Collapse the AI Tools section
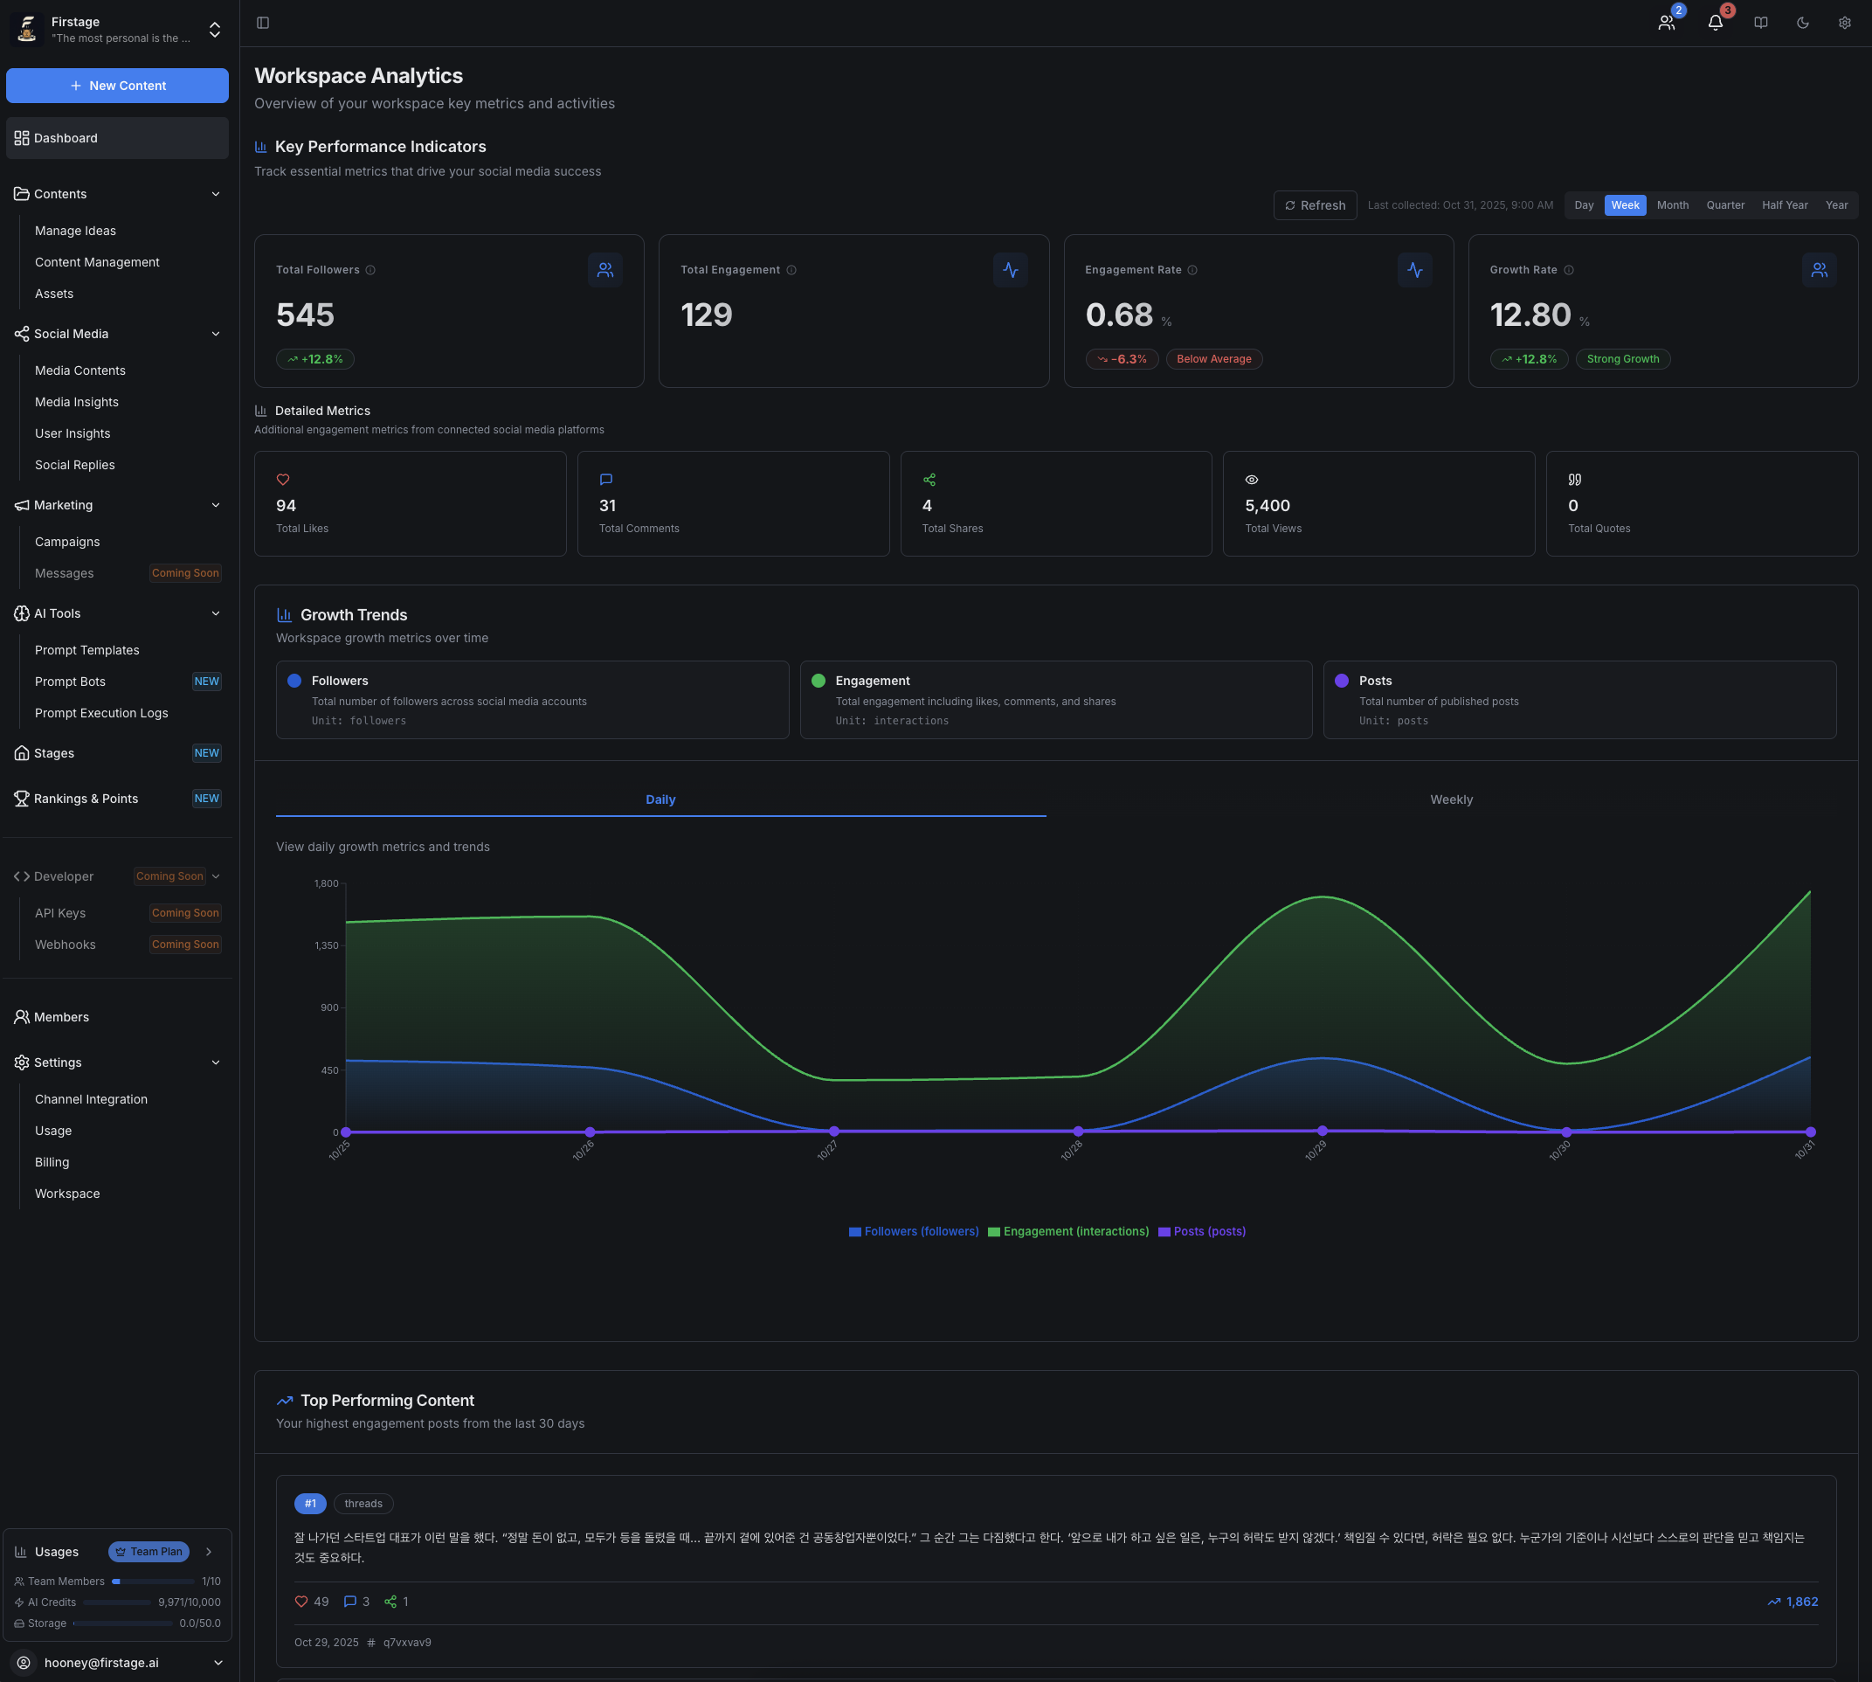Screen dimensions: 1872x1682 pyautogui.click(x=215, y=613)
